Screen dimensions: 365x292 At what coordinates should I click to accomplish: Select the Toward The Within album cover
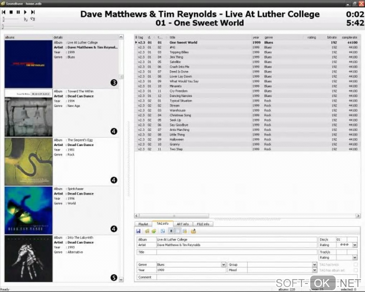pyautogui.click(x=28, y=113)
